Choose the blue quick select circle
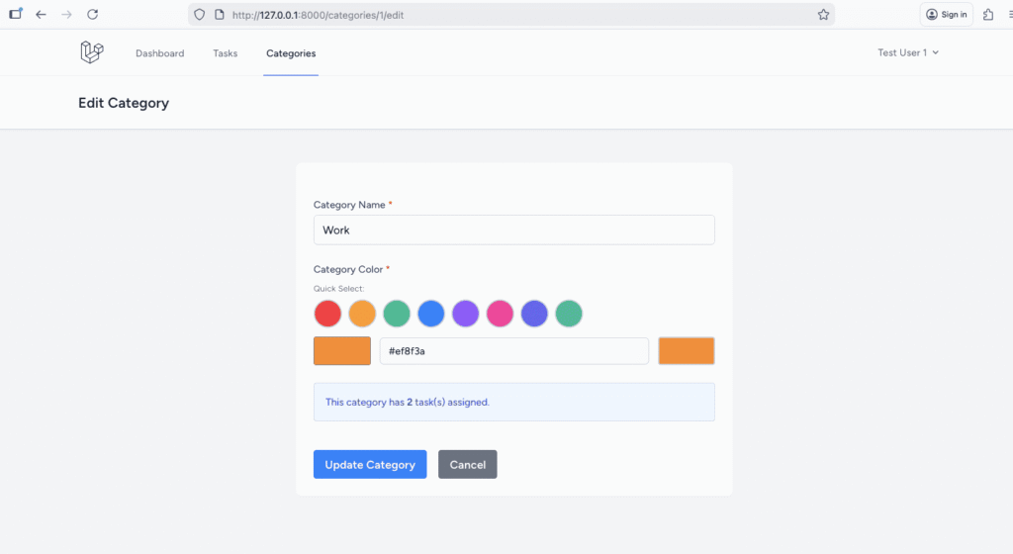Viewport: 1013px width, 554px height. pyautogui.click(x=430, y=315)
